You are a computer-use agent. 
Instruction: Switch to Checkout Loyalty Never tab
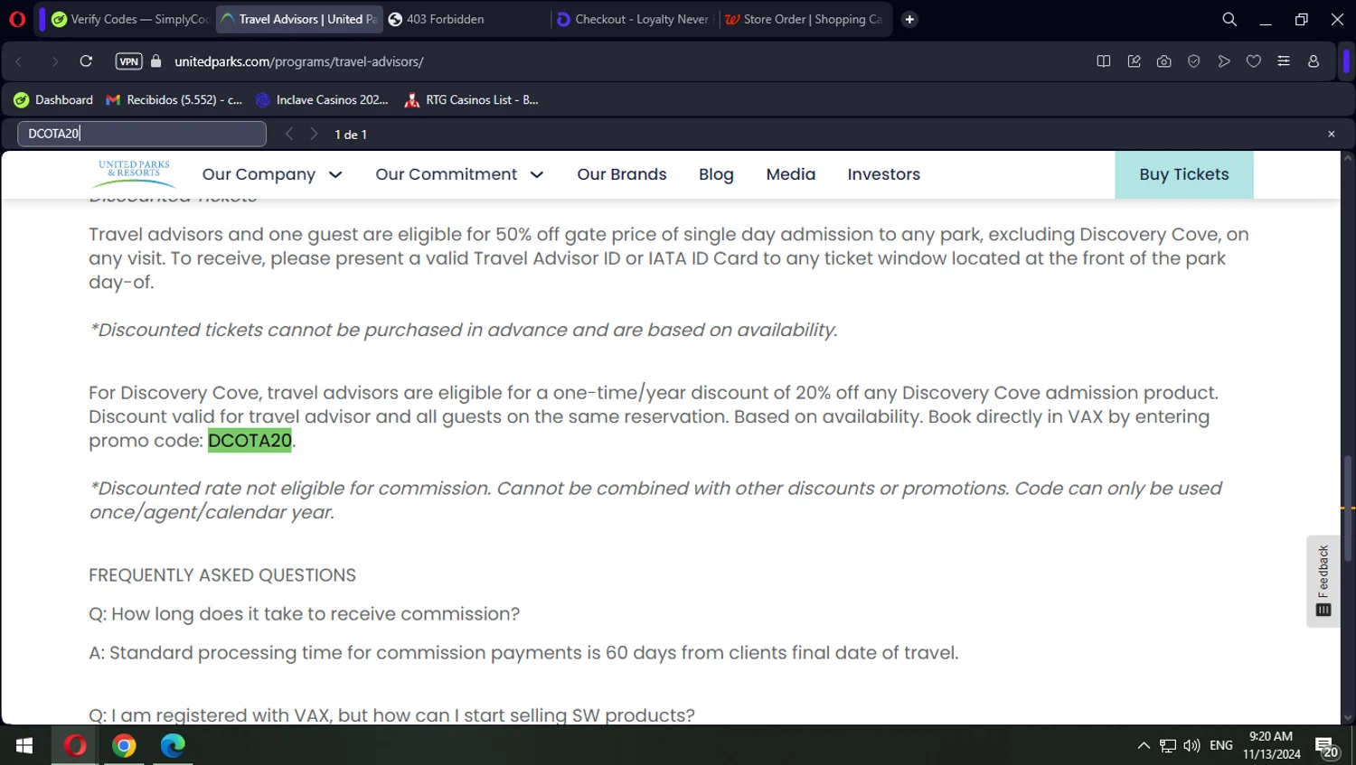coord(633,19)
